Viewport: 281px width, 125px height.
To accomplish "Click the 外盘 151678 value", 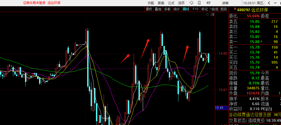I will [x=253, y=93].
